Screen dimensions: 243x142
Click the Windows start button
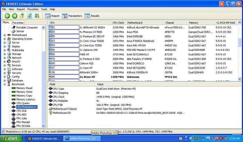(x=11, y=138)
